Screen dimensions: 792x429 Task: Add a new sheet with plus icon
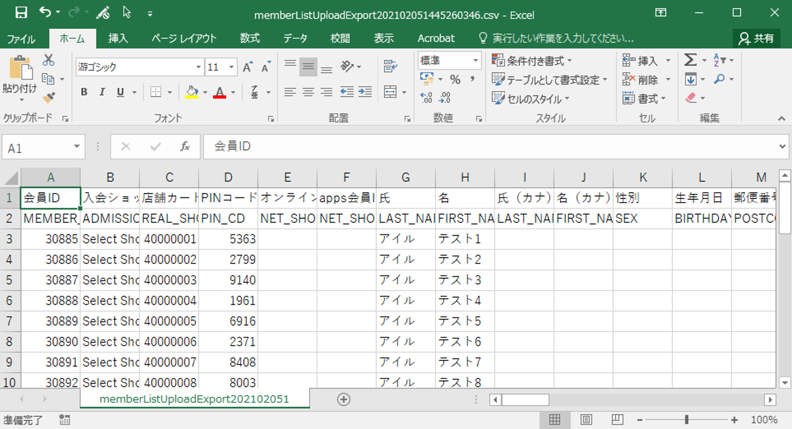point(343,400)
